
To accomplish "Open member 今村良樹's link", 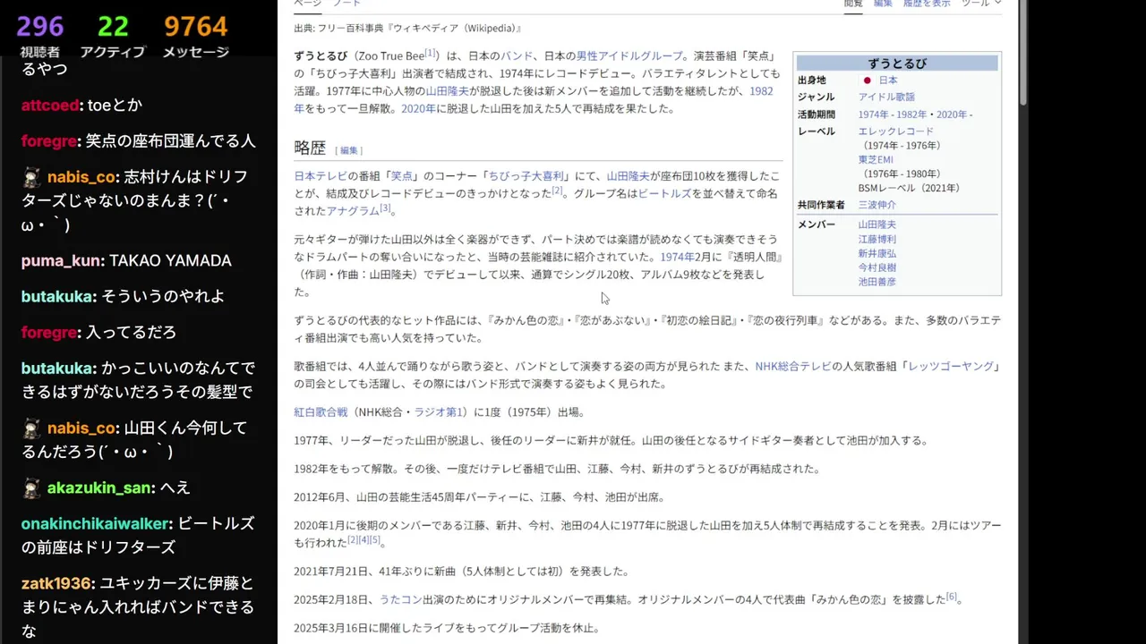I will pyautogui.click(x=877, y=267).
